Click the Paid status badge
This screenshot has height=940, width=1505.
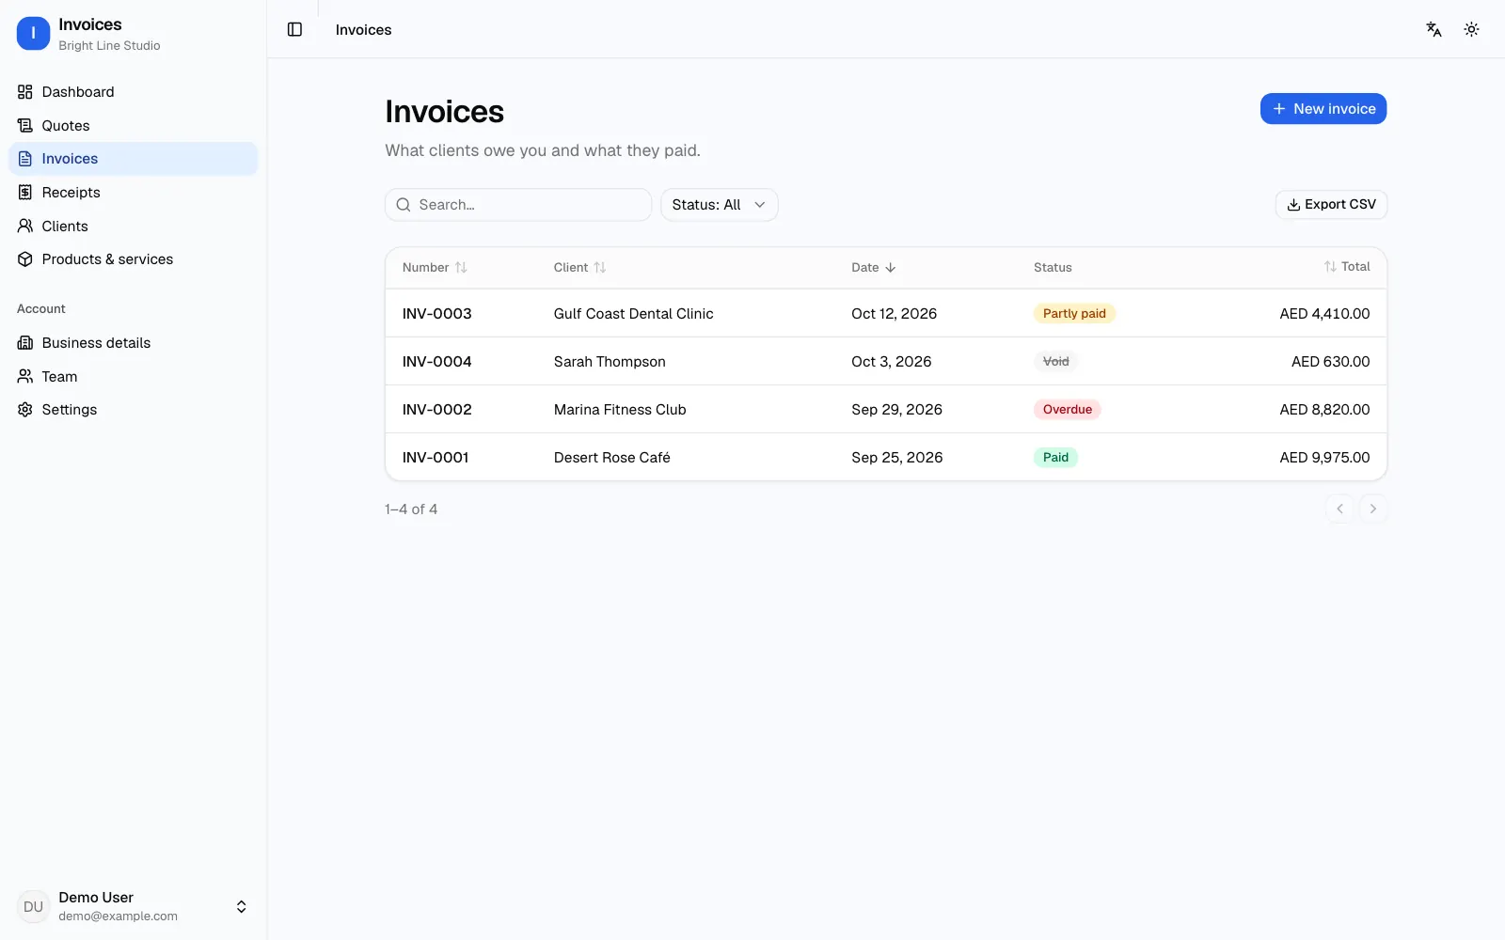tap(1055, 457)
